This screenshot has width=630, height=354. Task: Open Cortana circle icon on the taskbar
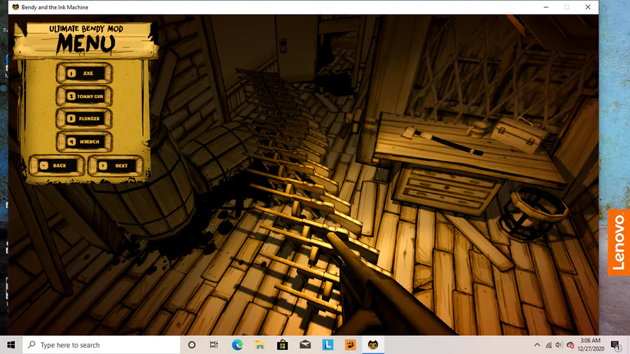click(192, 345)
